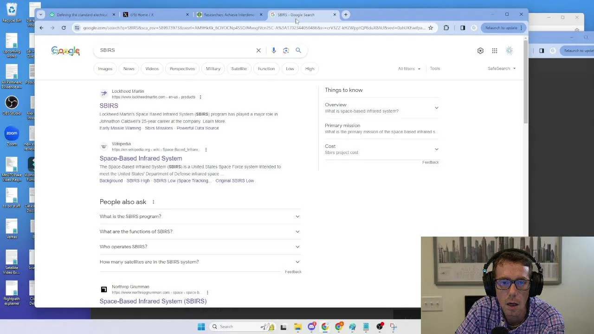The width and height of the screenshot is (594, 334).
Task: Open Windows Start menu
Action: click(x=201, y=327)
